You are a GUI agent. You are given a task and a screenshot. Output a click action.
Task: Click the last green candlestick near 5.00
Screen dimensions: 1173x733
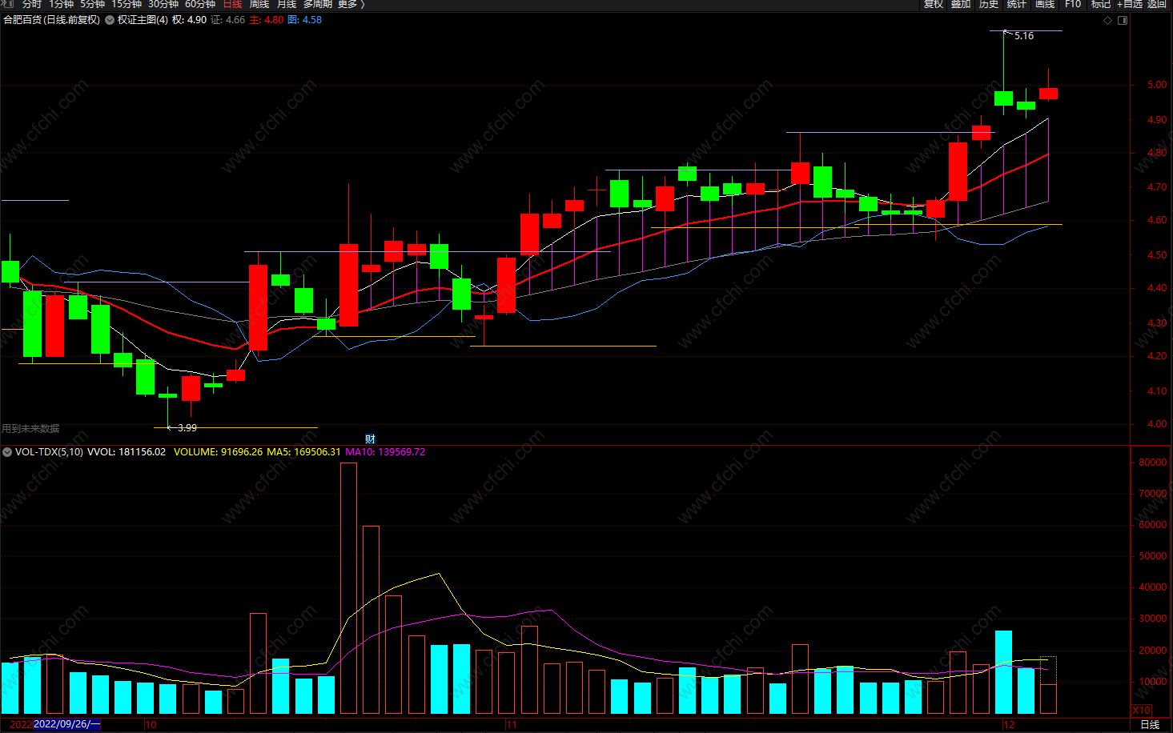tap(1026, 106)
